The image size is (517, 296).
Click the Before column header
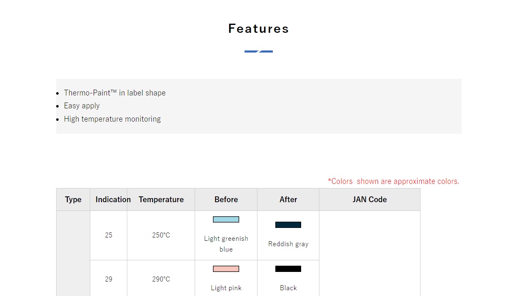coord(226,200)
